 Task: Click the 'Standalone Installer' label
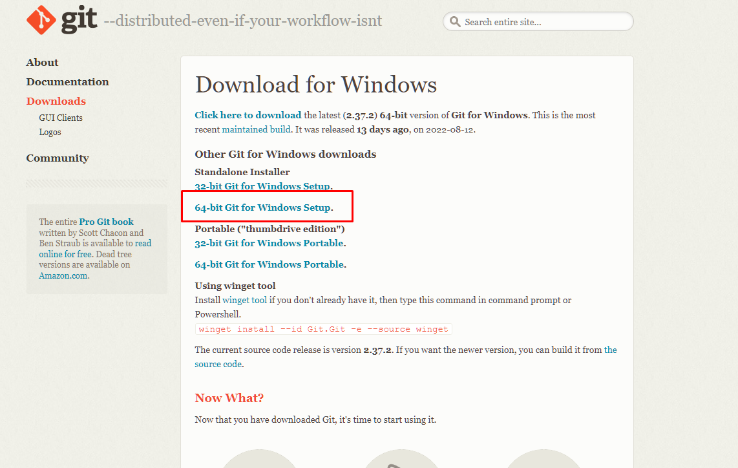pos(242,173)
